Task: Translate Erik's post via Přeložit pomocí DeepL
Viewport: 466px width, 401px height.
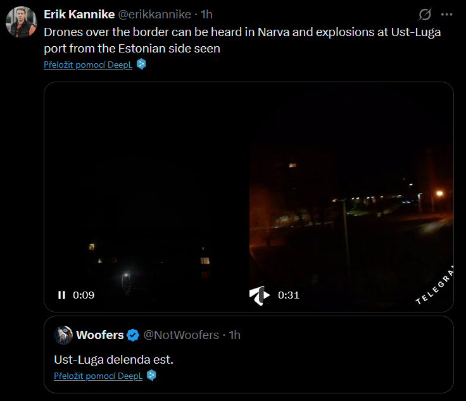Action: coord(88,65)
